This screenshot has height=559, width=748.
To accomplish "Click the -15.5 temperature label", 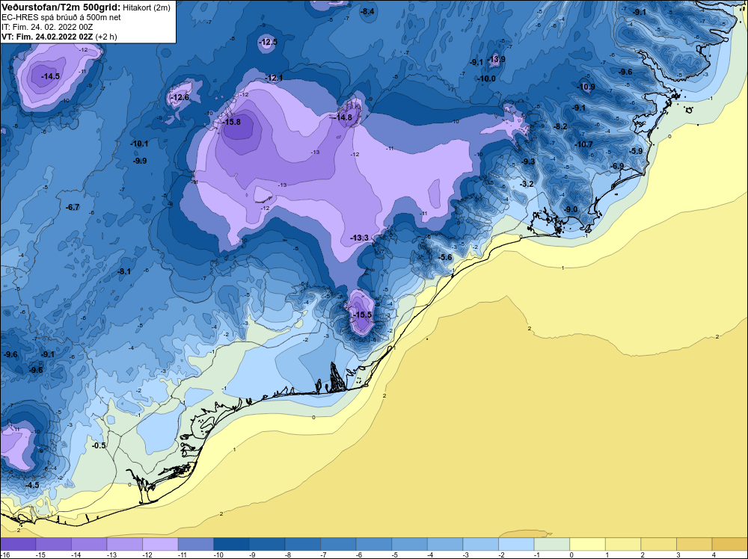I will click(362, 315).
